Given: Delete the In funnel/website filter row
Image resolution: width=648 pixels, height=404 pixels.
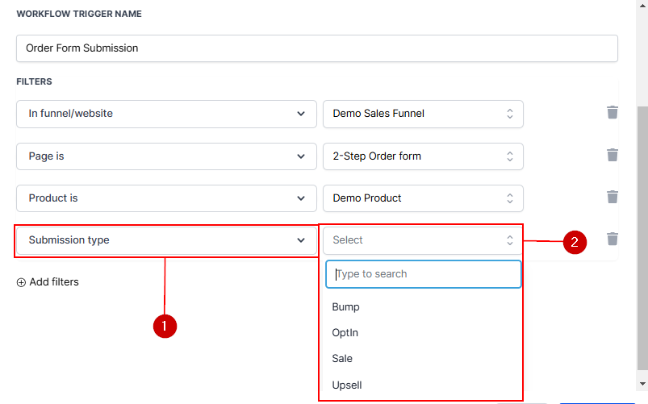Looking at the screenshot, I should (612, 113).
